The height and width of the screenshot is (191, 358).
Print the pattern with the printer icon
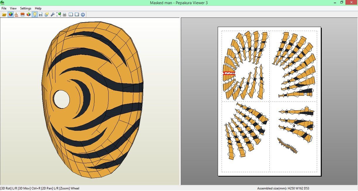tap(64, 14)
